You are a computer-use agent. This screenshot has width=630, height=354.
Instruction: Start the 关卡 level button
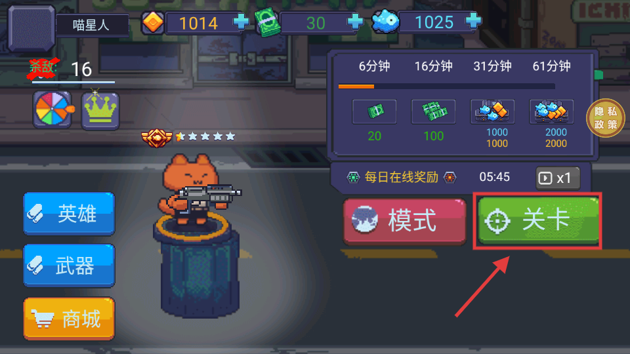coord(538,220)
